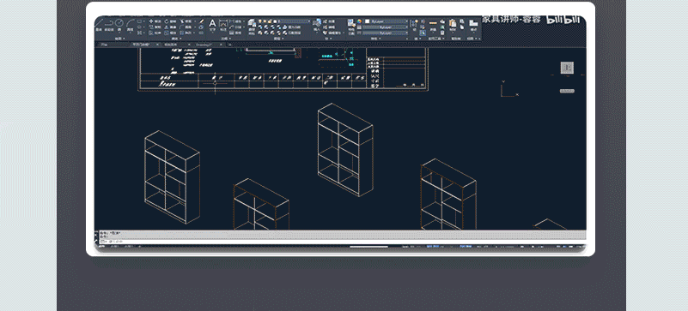Expand the Modify panel title arrow
This screenshot has height=311, width=688.
(180, 39)
